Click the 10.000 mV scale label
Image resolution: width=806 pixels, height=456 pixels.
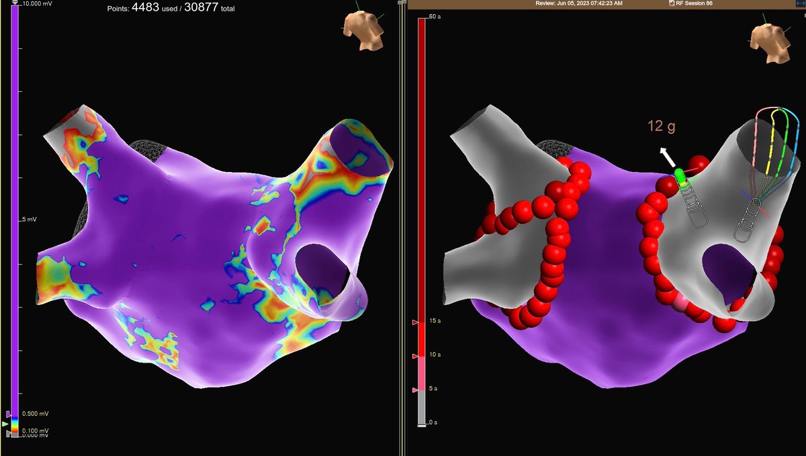click(38, 3)
